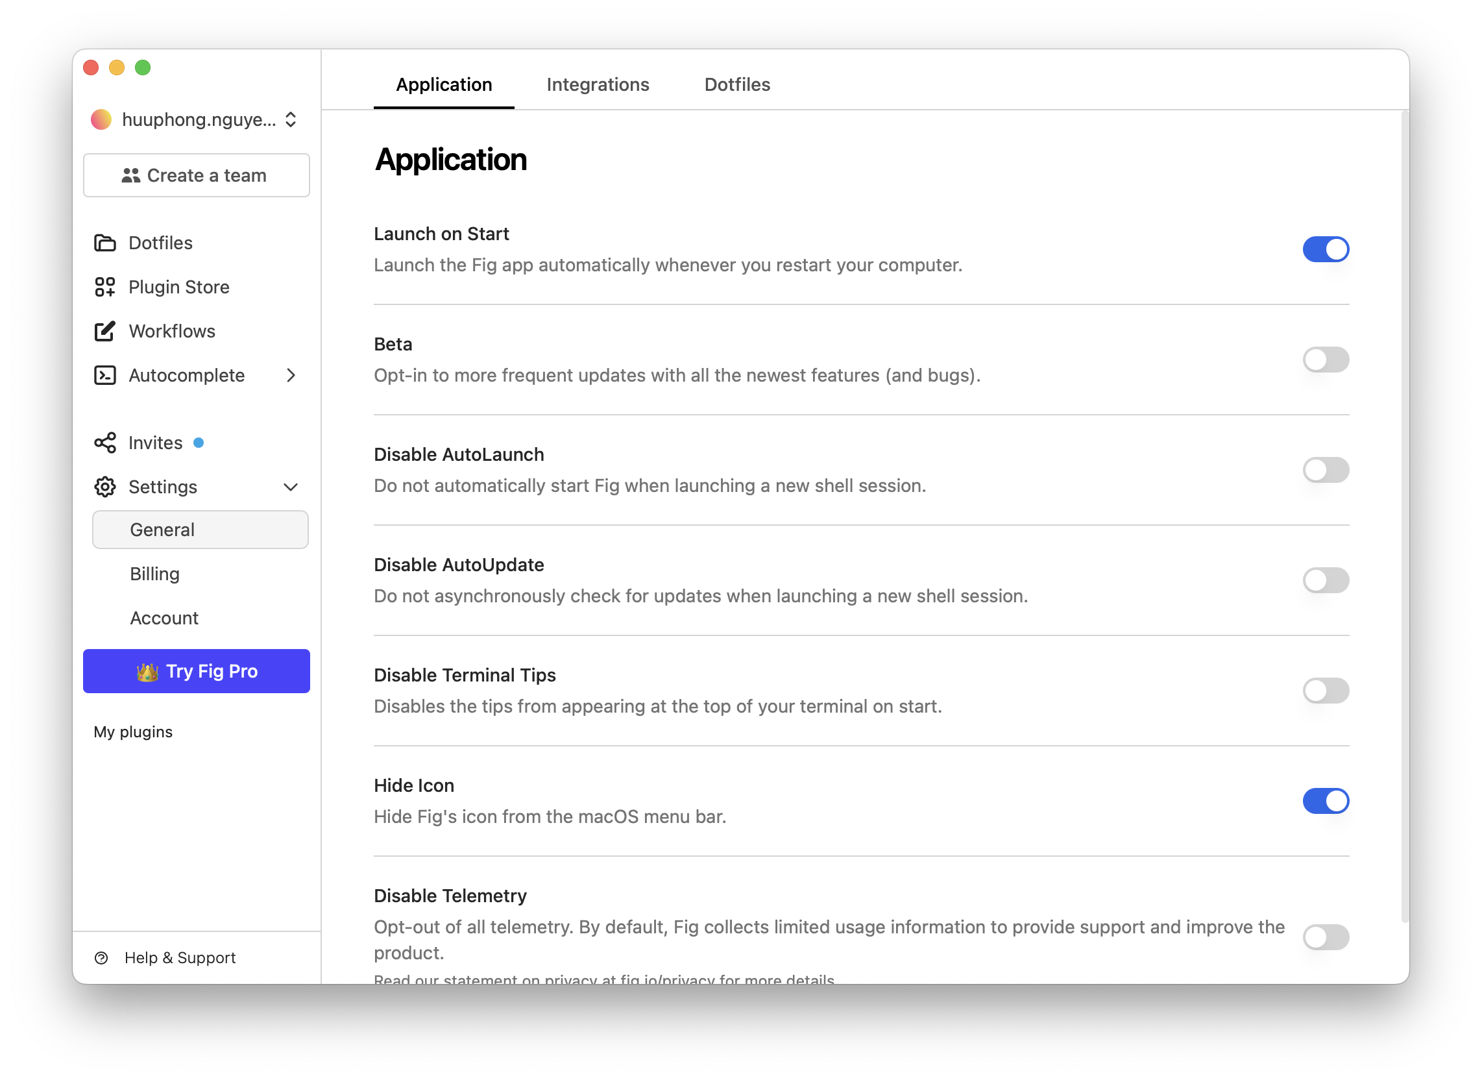Click the Invites share icon
1482x1080 pixels.
pyautogui.click(x=105, y=443)
